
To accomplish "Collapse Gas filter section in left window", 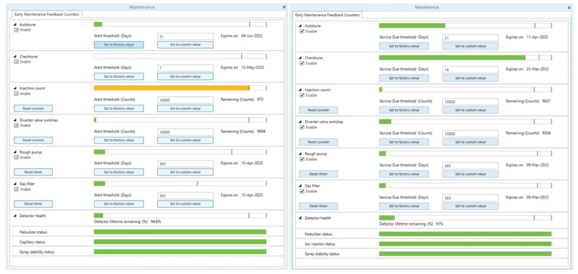I will (15, 184).
